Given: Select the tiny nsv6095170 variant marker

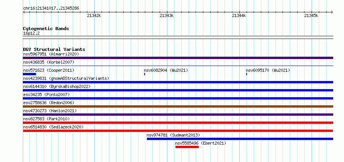Looking at the screenshot, I should [x=247, y=74].
